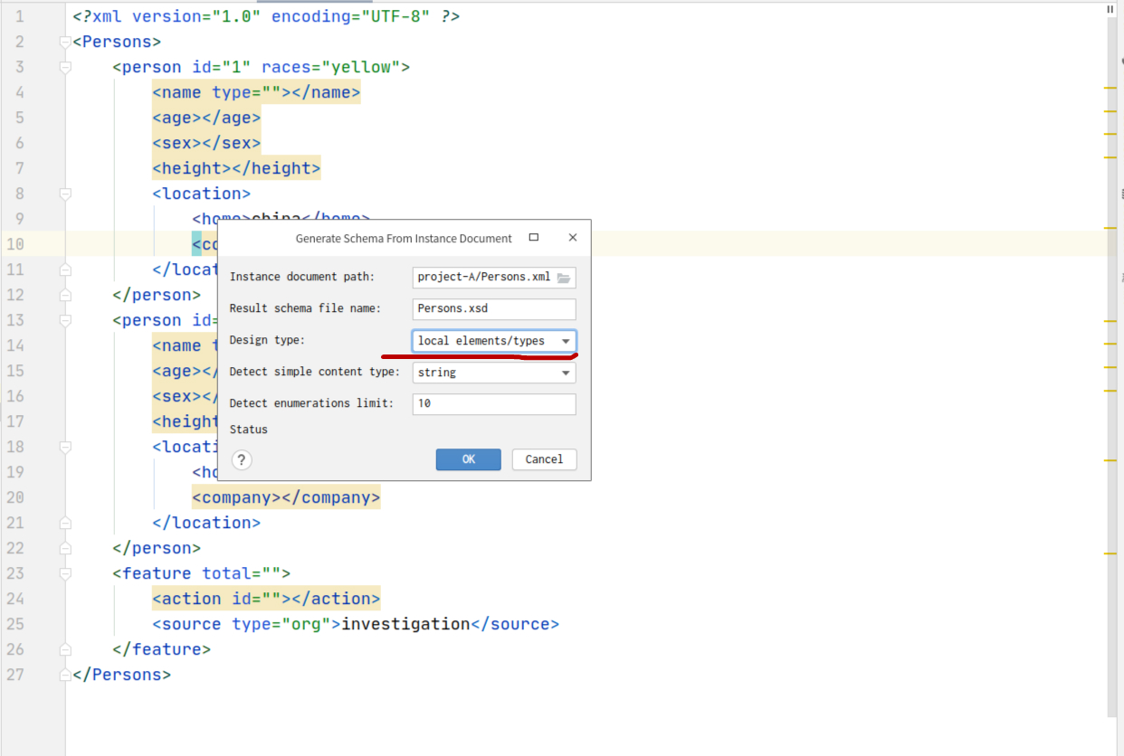Click the </location> tag on line 21
The width and height of the screenshot is (1124, 756).
tap(206, 523)
